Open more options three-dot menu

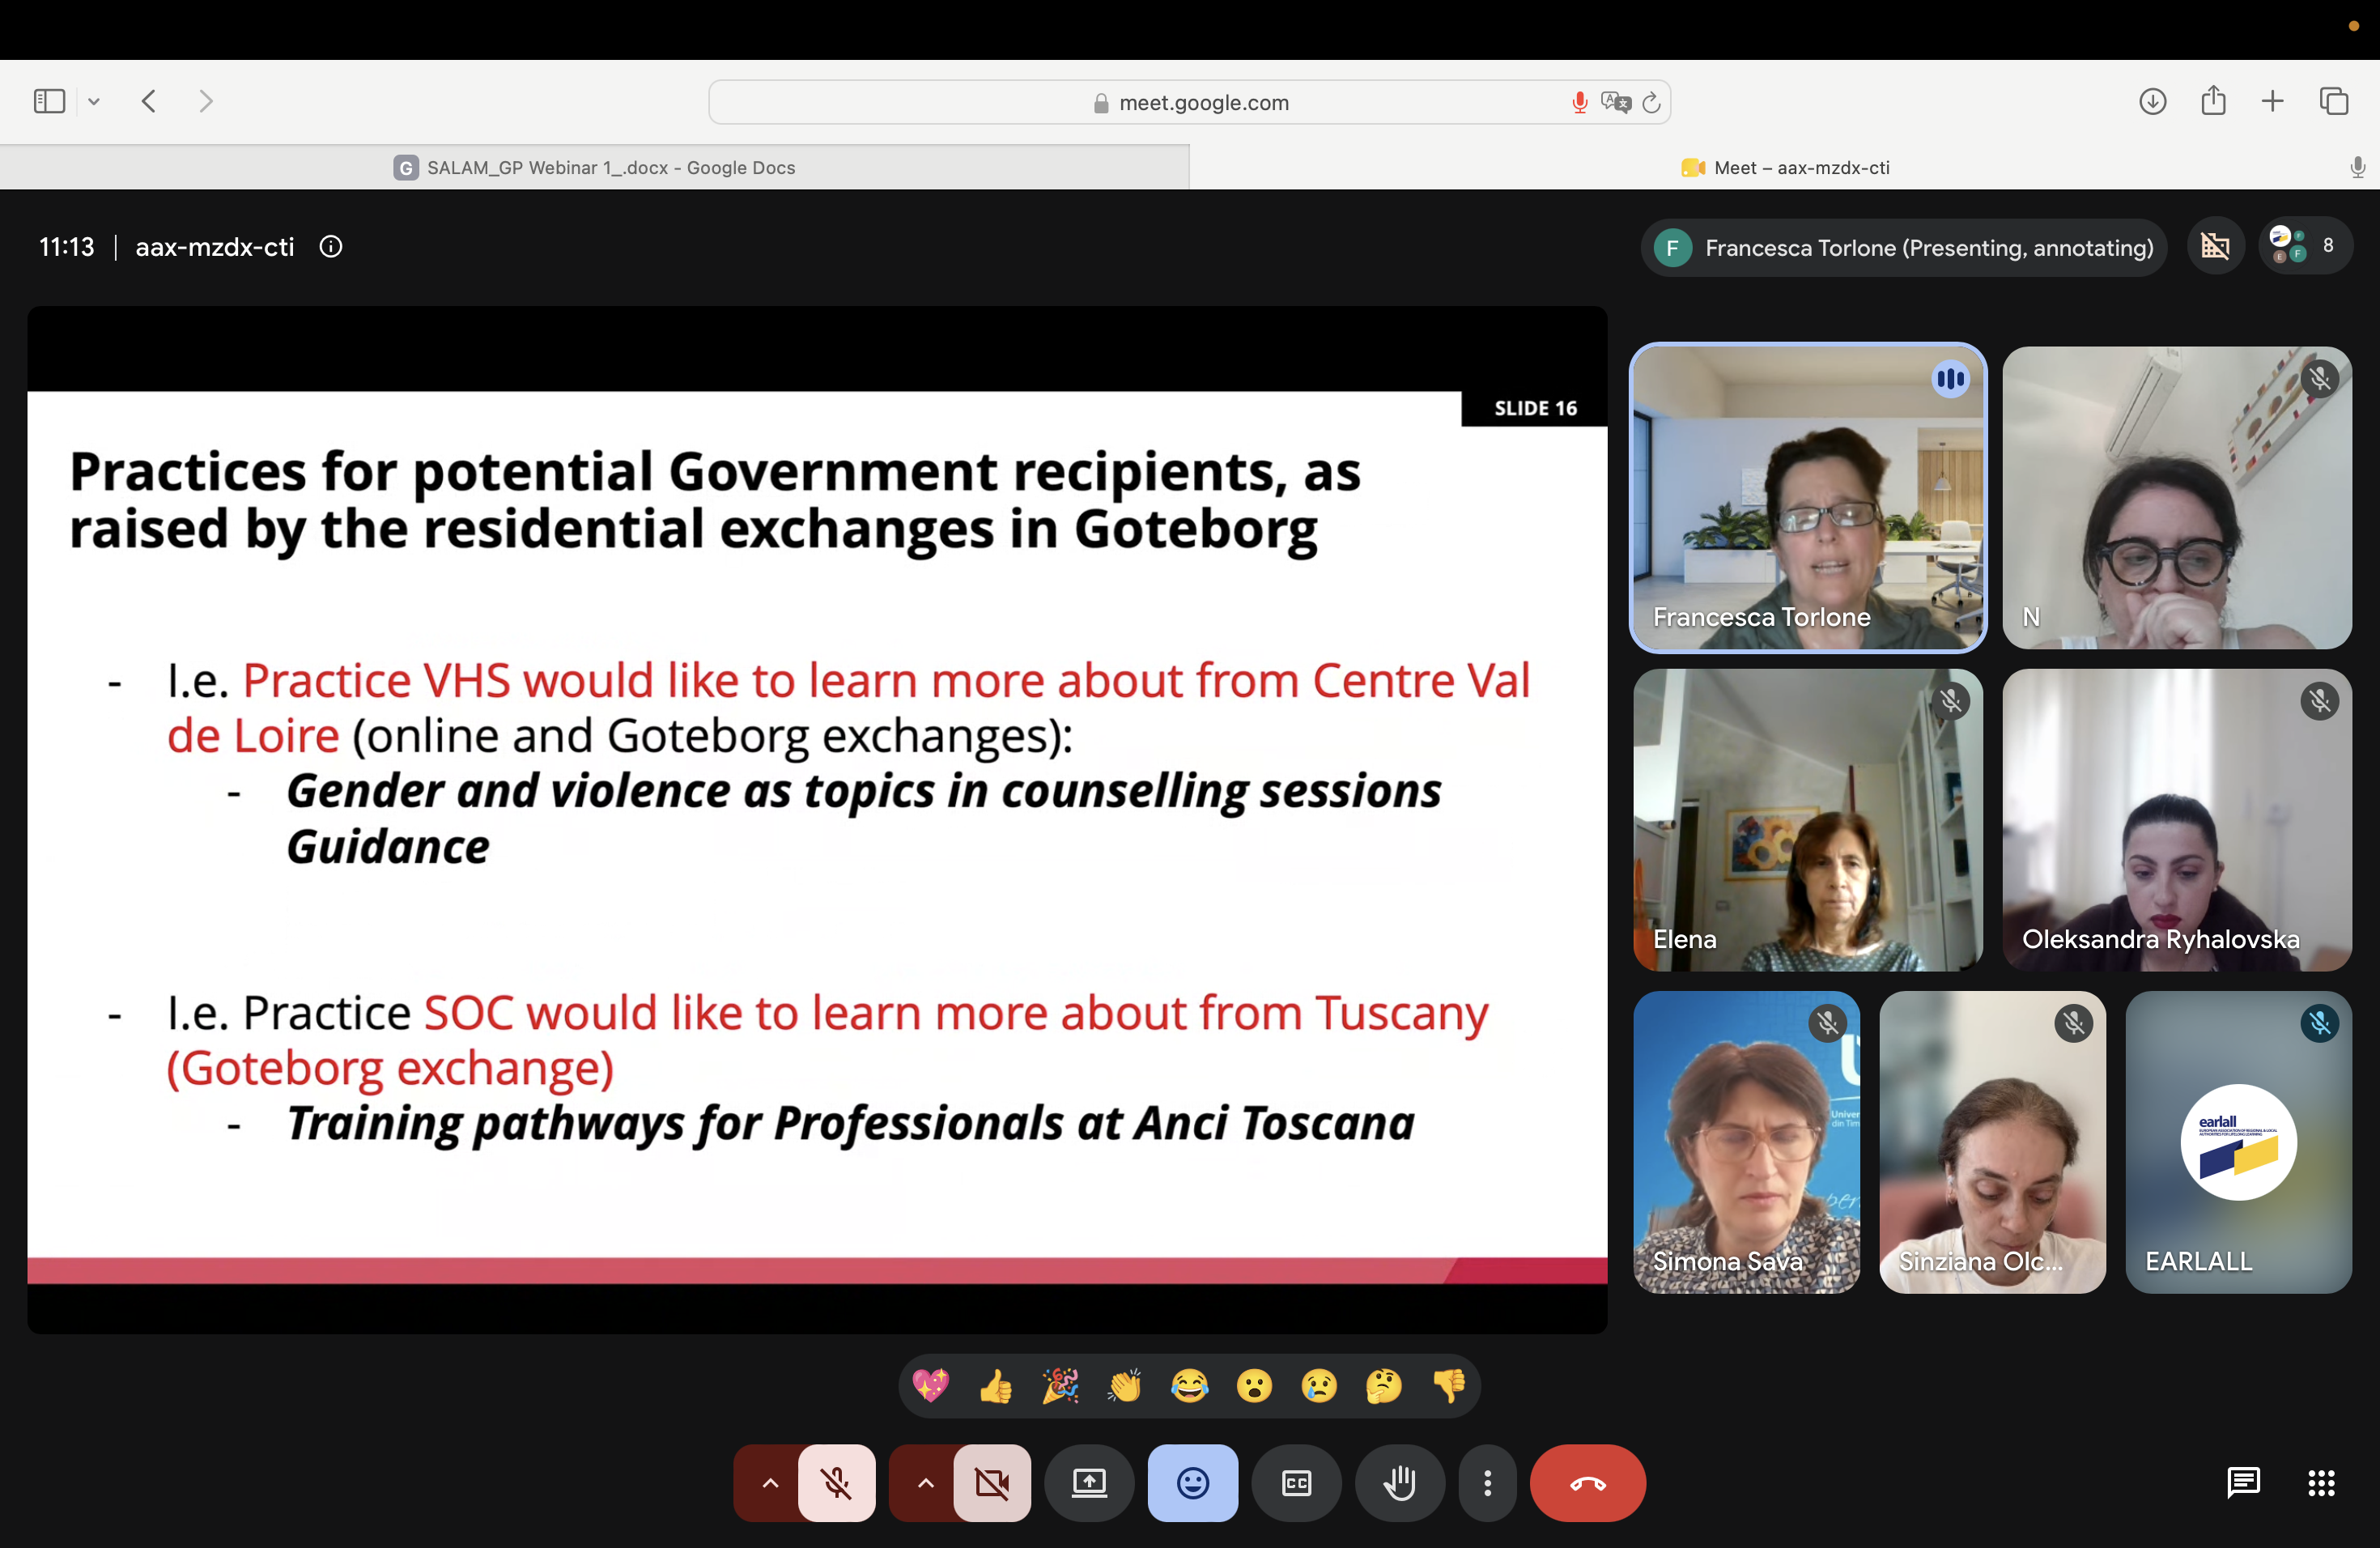coord(1487,1483)
